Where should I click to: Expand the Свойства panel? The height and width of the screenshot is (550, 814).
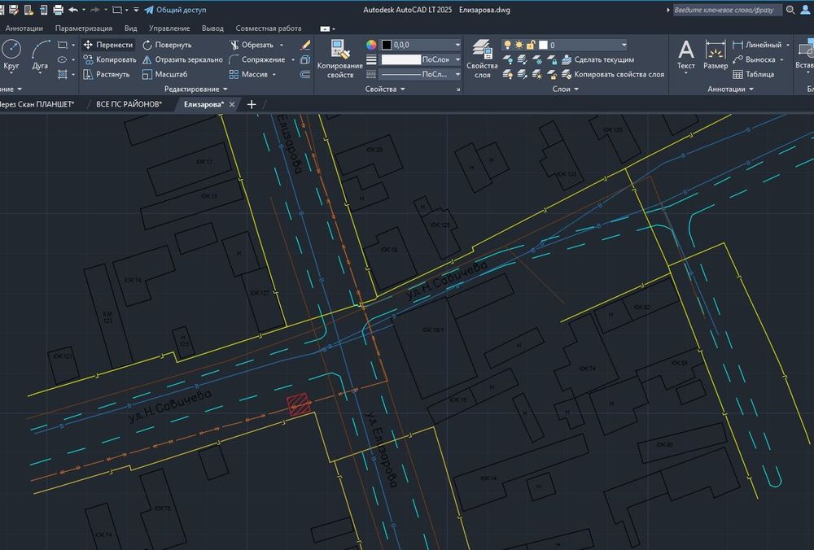(x=385, y=89)
